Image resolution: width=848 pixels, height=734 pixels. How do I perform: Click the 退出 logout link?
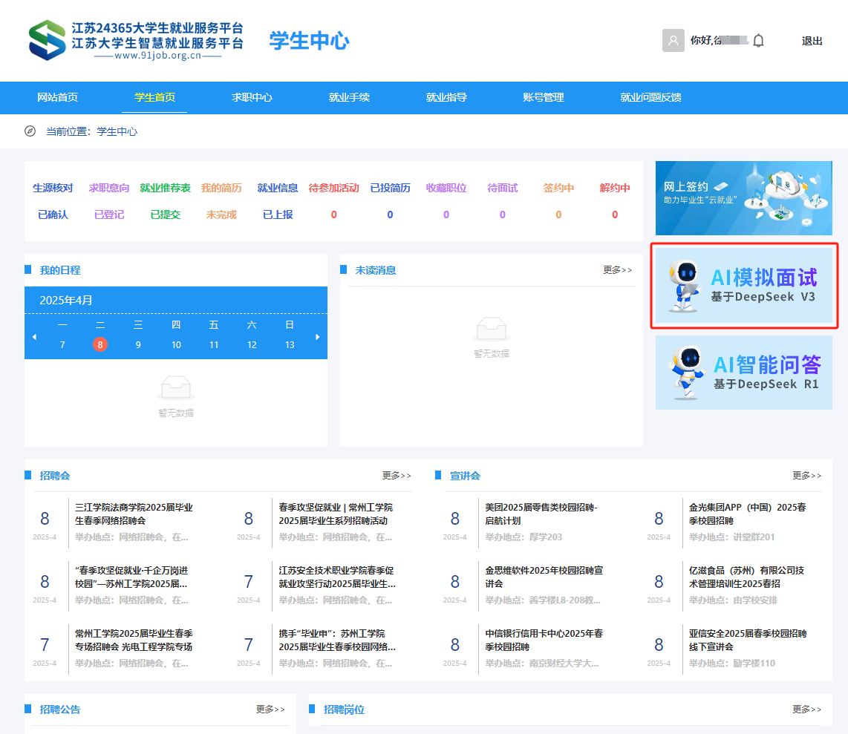pos(812,41)
